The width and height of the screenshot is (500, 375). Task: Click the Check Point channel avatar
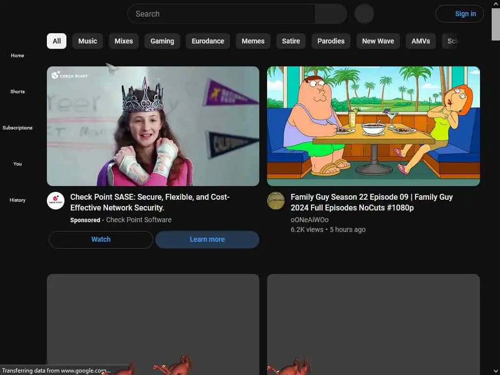click(56, 201)
